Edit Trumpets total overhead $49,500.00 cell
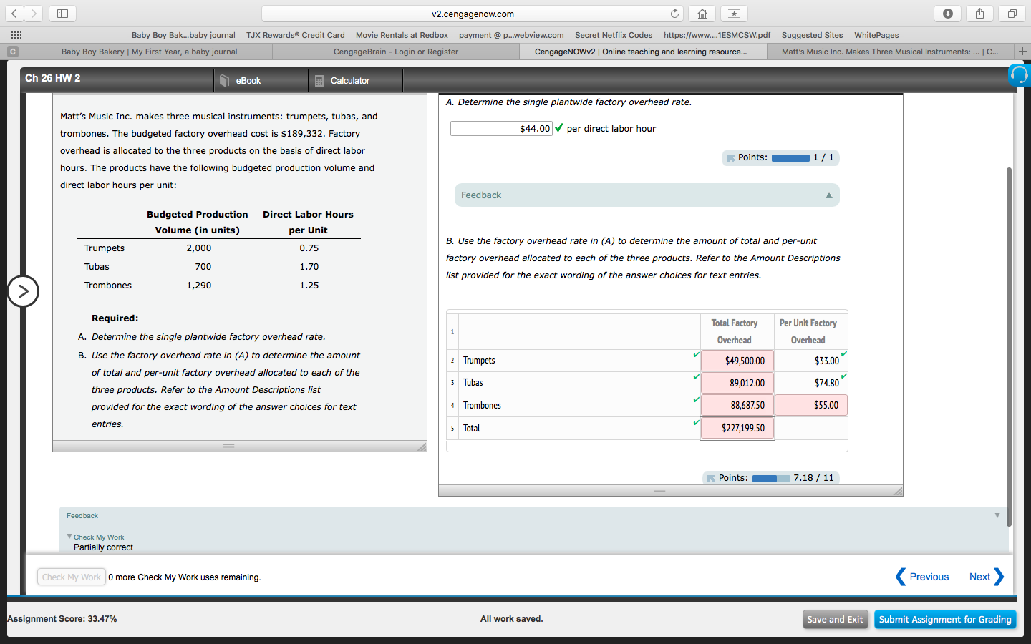The image size is (1031, 644). click(x=737, y=361)
